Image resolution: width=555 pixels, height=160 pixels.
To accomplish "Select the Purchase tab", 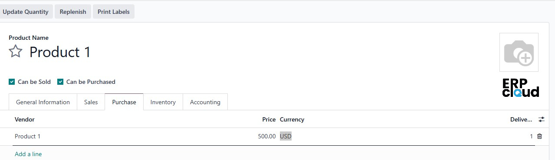I will [x=124, y=102].
